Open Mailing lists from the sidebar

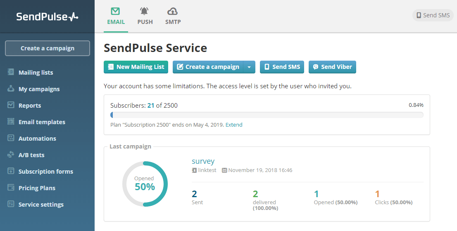36,73
